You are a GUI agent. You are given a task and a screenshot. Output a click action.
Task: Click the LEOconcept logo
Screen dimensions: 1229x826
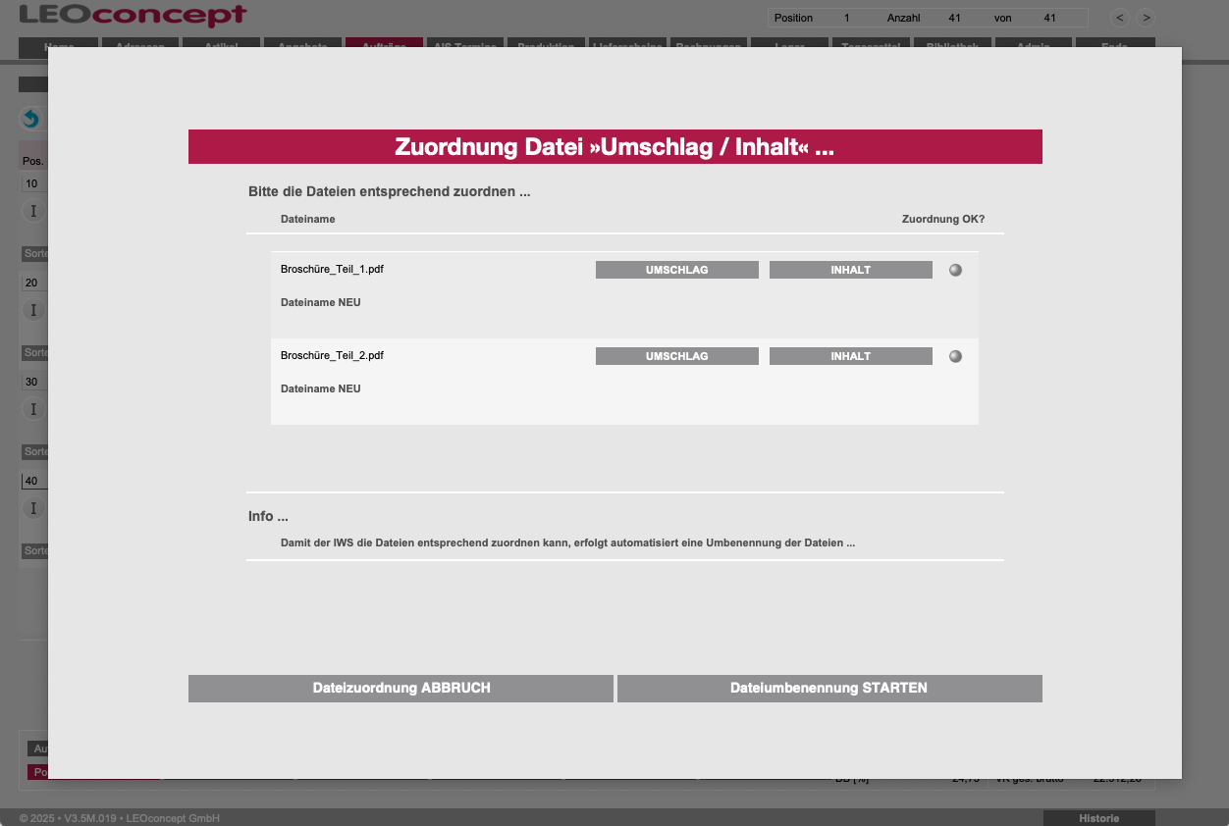133,16
